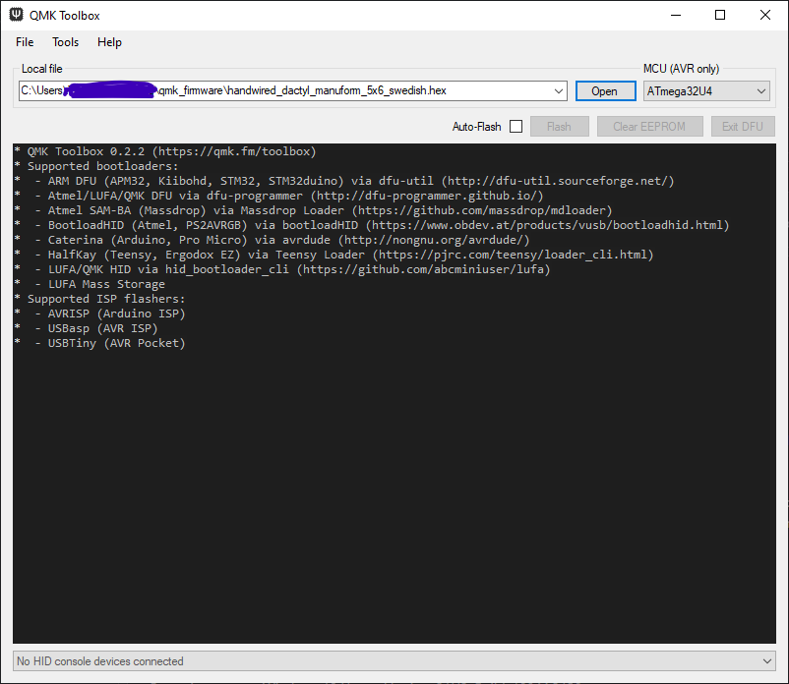Open the Tools menu

(65, 41)
